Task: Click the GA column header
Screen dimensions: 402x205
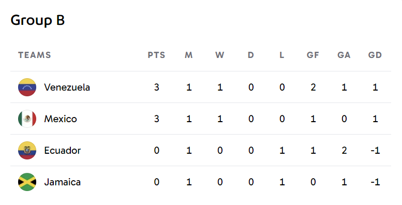Action: click(344, 55)
